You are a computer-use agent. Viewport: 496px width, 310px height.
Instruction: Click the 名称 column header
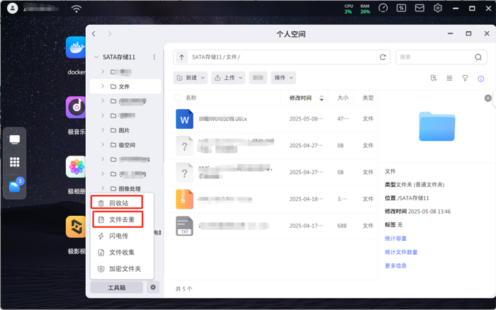tap(191, 98)
